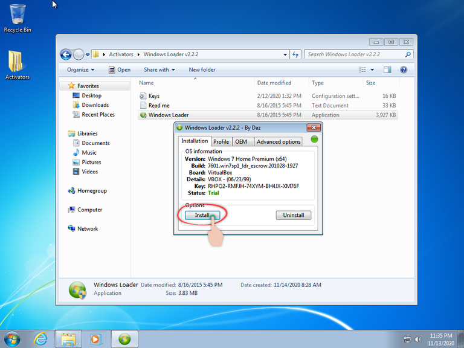Click the Trial status text

click(213, 193)
